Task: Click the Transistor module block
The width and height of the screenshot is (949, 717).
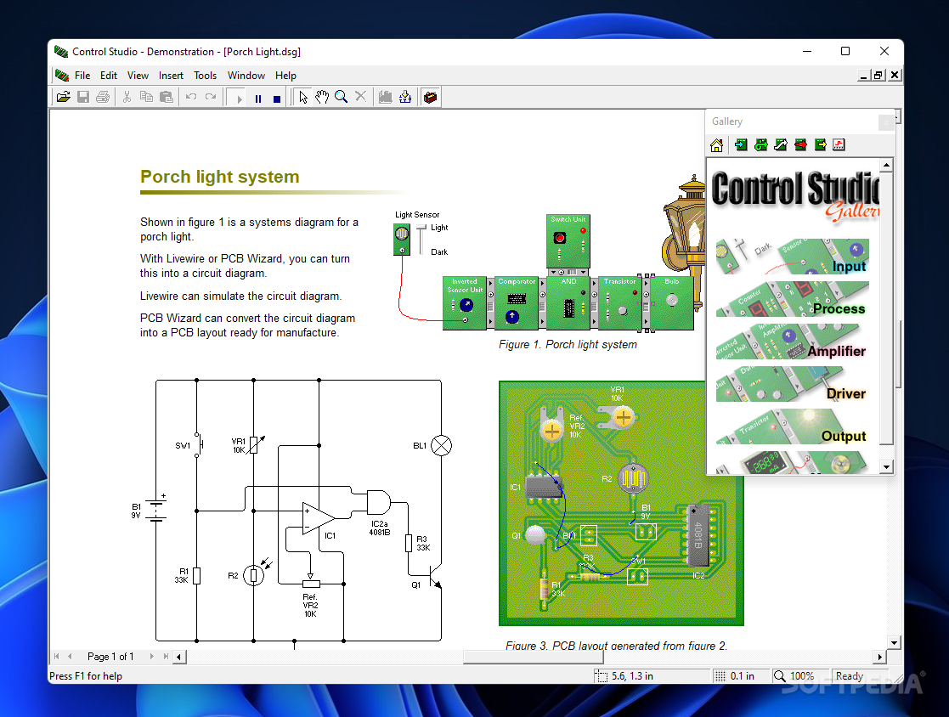Action: click(x=619, y=303)
